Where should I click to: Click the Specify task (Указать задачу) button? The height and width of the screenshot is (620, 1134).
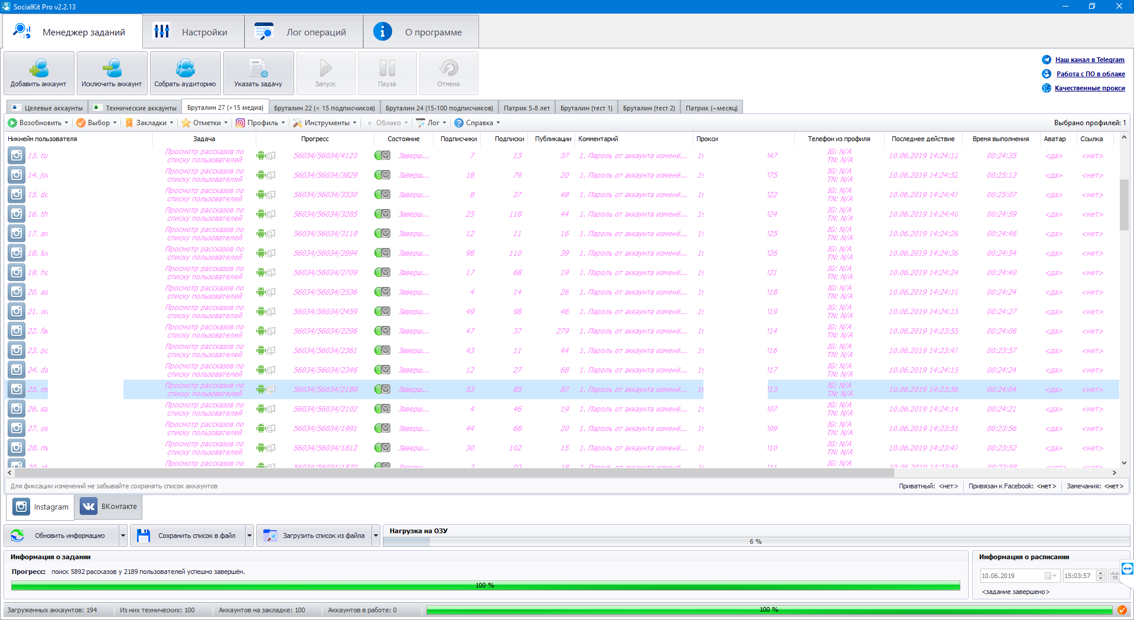point(258,73)
